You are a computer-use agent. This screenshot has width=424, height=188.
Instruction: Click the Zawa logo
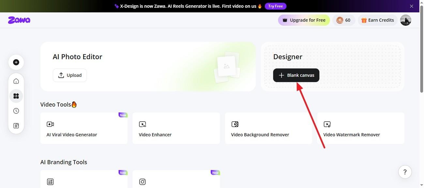[x=19, y=20]
